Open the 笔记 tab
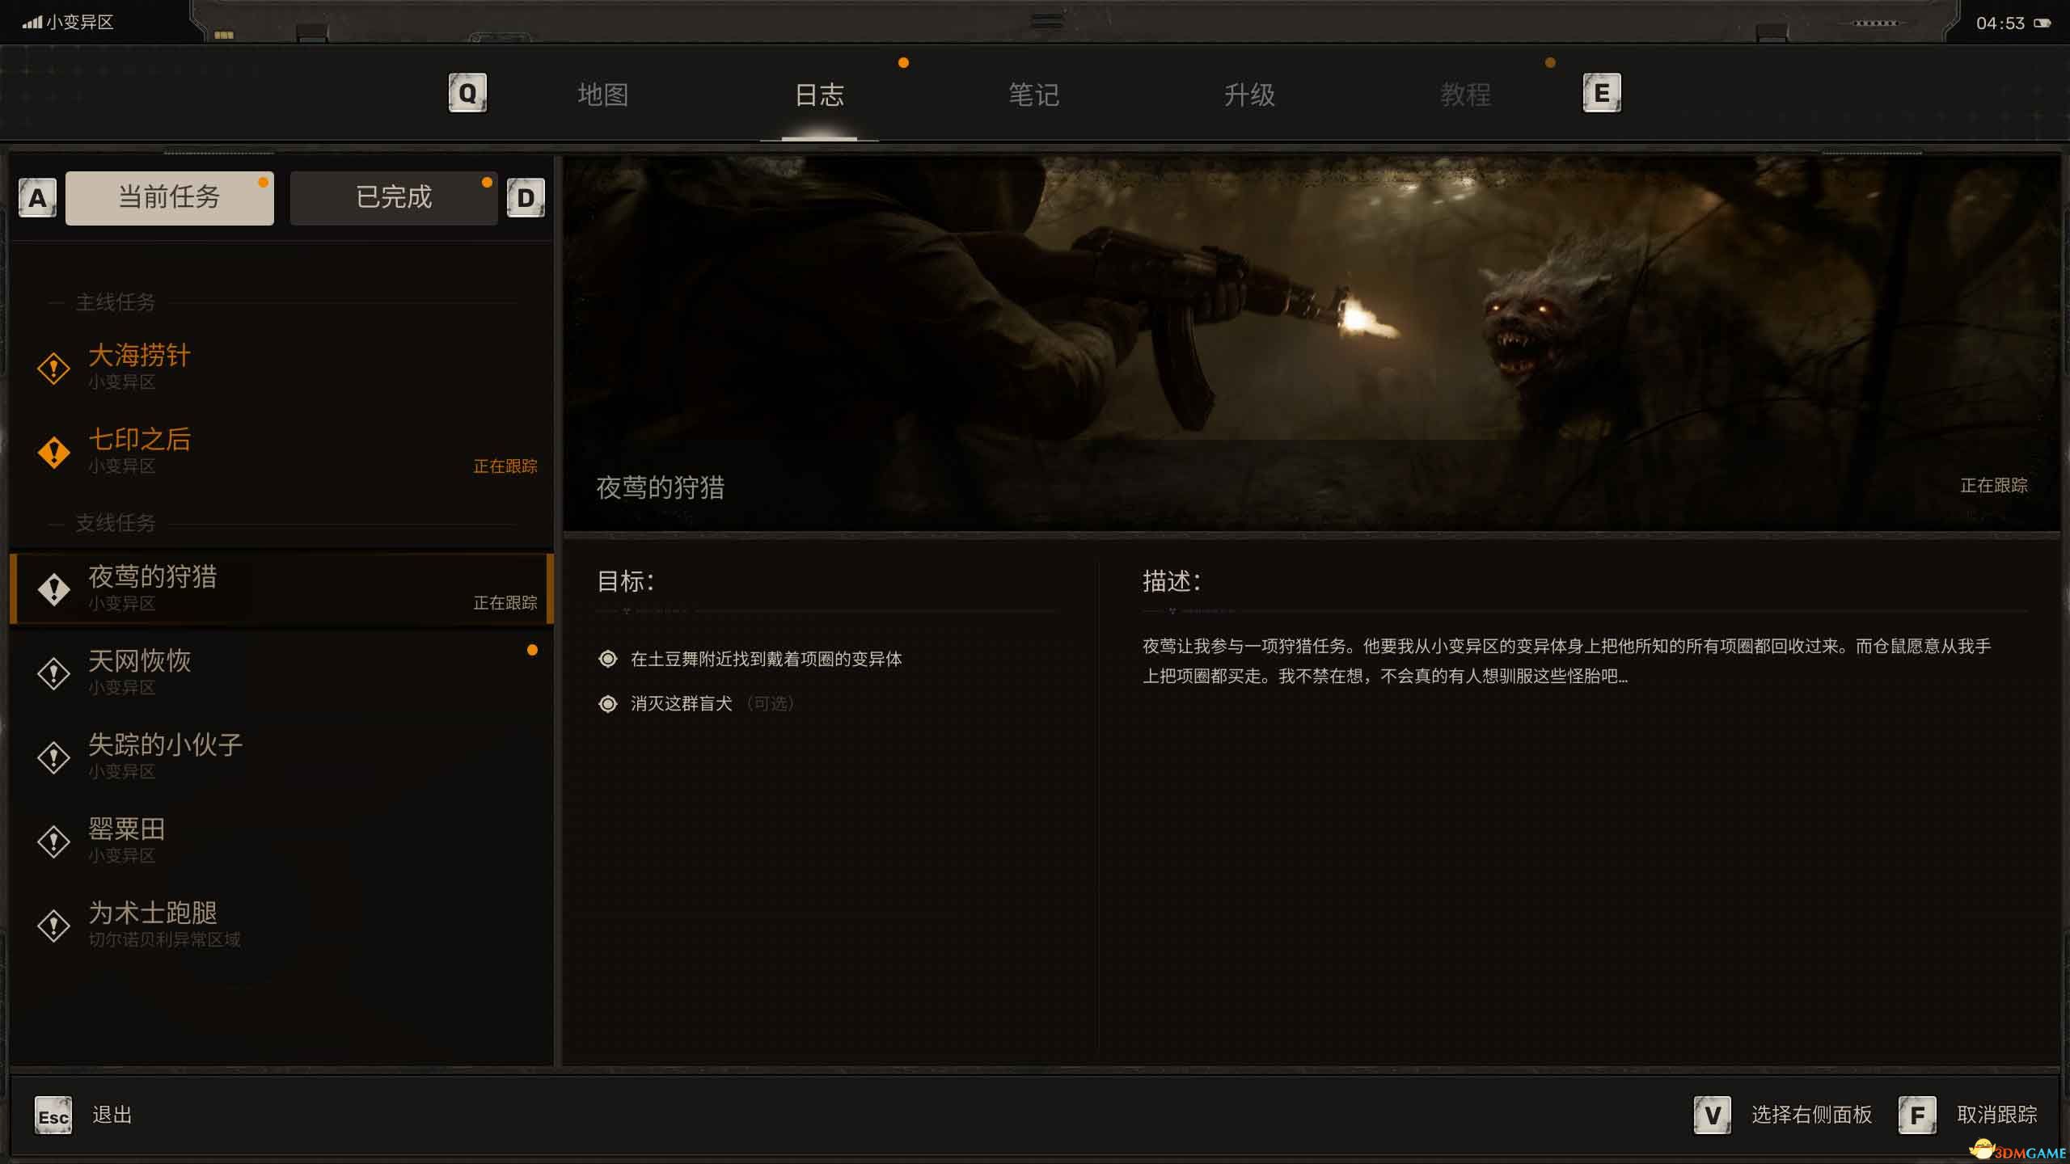Image resolution: width=2070 pixels, height=1164 pixels. click(1034, 95)
